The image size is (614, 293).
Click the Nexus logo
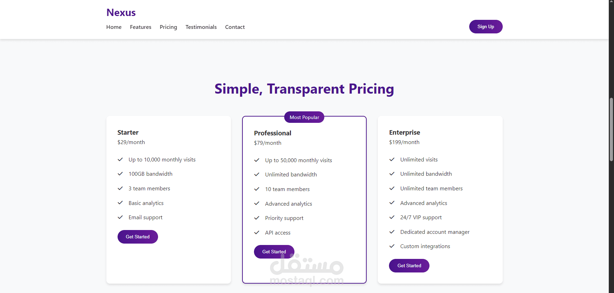(121, 13)
